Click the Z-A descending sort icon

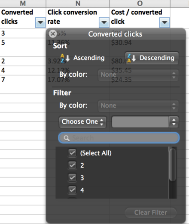pos(131,58)
